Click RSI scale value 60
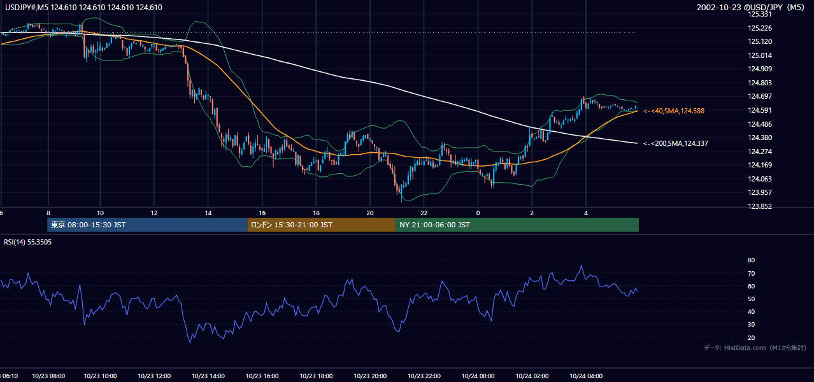Screen dimensions: 814x382 pyautogui.click(x=751, y=286)
